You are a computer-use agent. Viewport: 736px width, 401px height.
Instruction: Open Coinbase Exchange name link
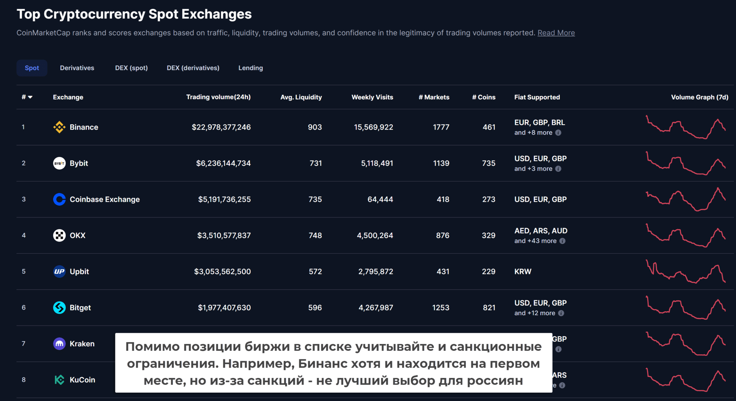pos(105,199)
